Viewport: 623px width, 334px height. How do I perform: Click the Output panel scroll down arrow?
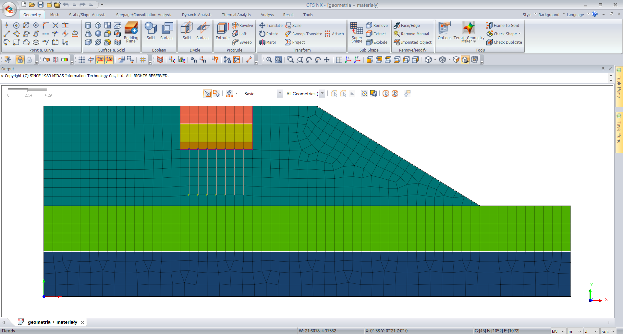611,80
